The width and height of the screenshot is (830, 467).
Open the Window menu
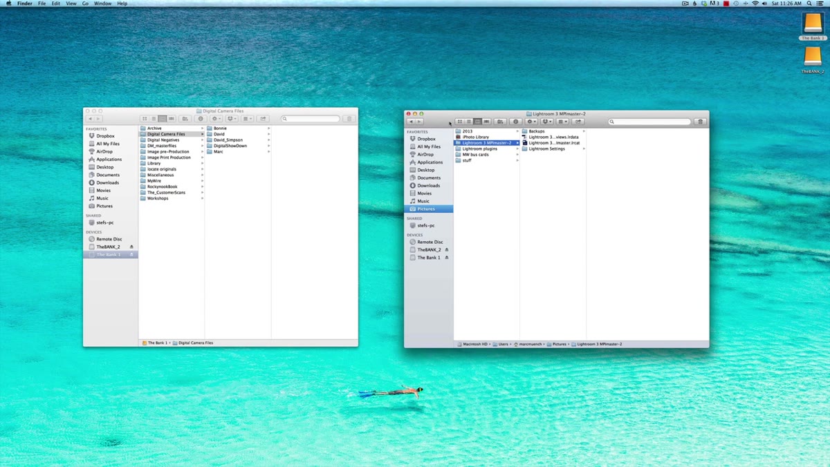pyautogui.click(x=102, y=3)
